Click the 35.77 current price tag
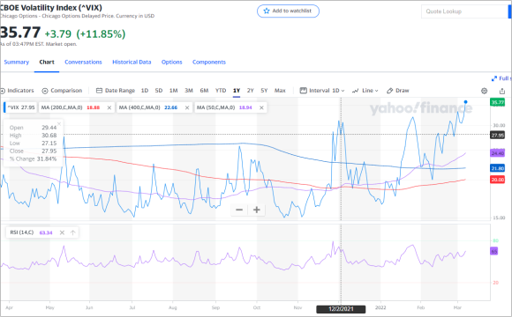The width and height of the screenshot is (512, 317). (497, 102)
